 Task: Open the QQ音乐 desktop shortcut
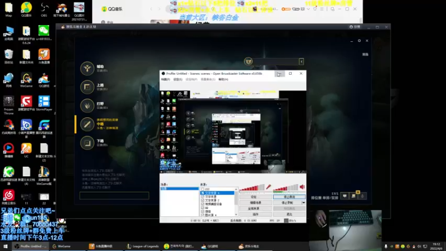tap(26, 9)
